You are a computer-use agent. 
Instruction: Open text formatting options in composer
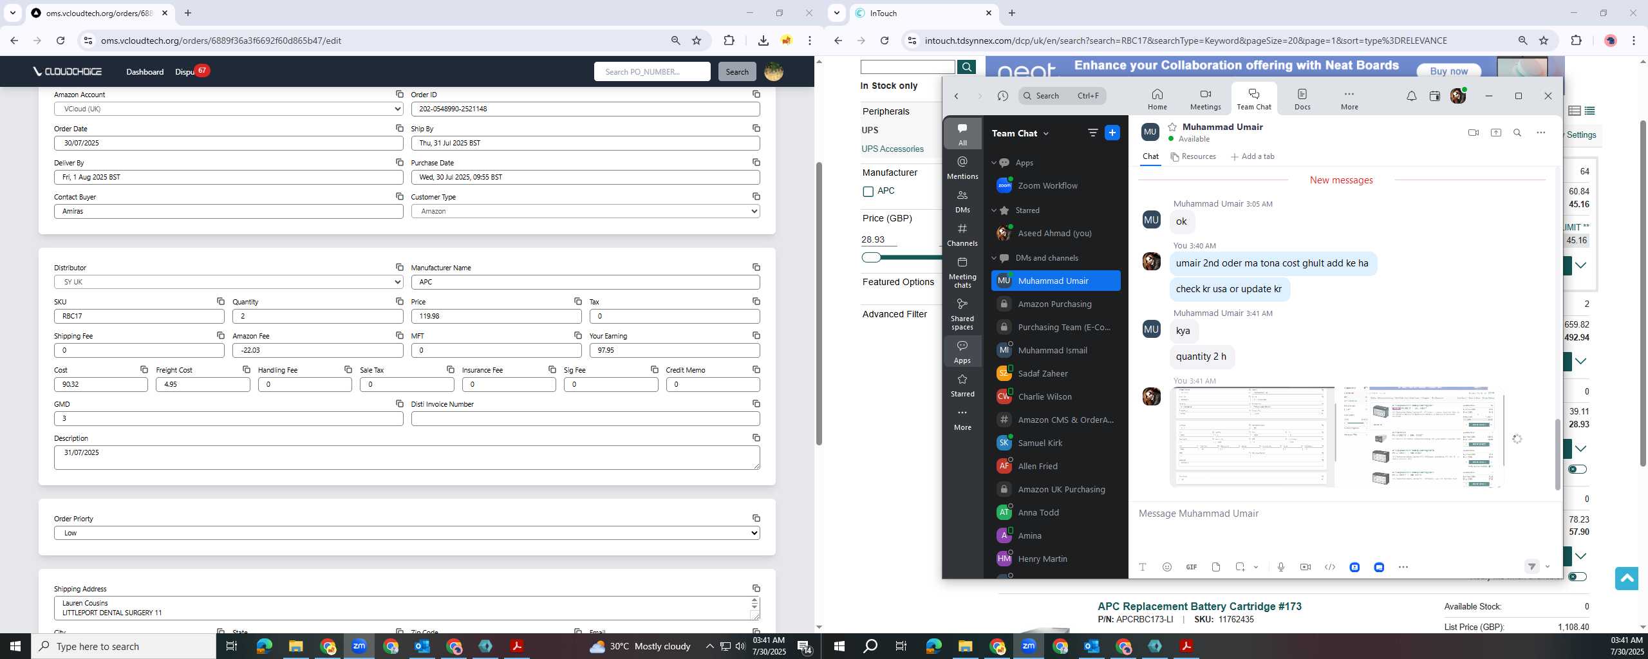[x=1142, y=567]
